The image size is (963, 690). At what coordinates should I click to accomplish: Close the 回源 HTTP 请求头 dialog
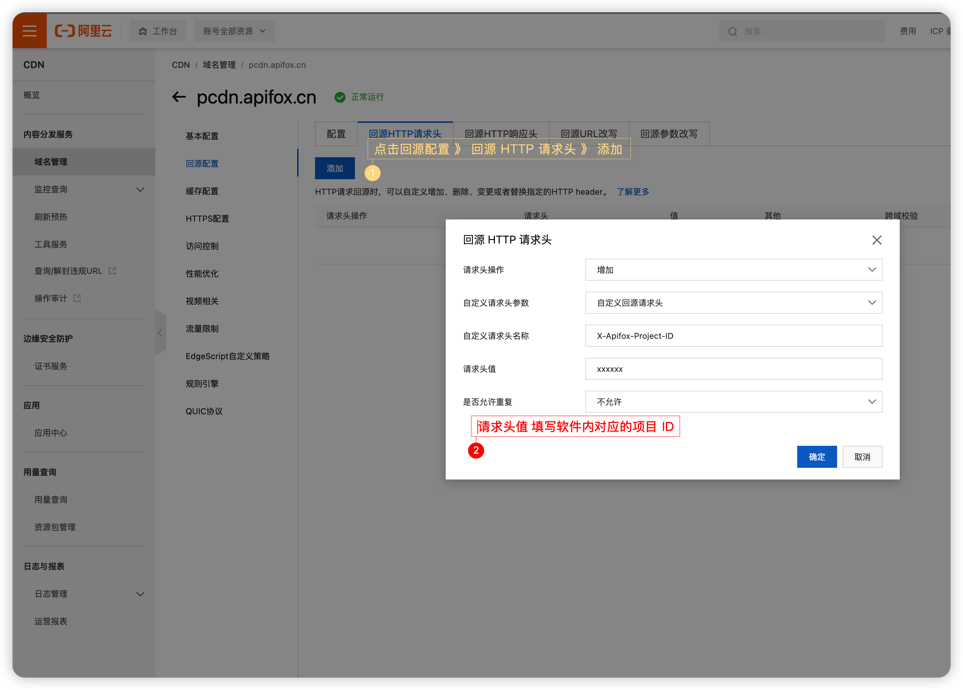click(x=877, y=240)
